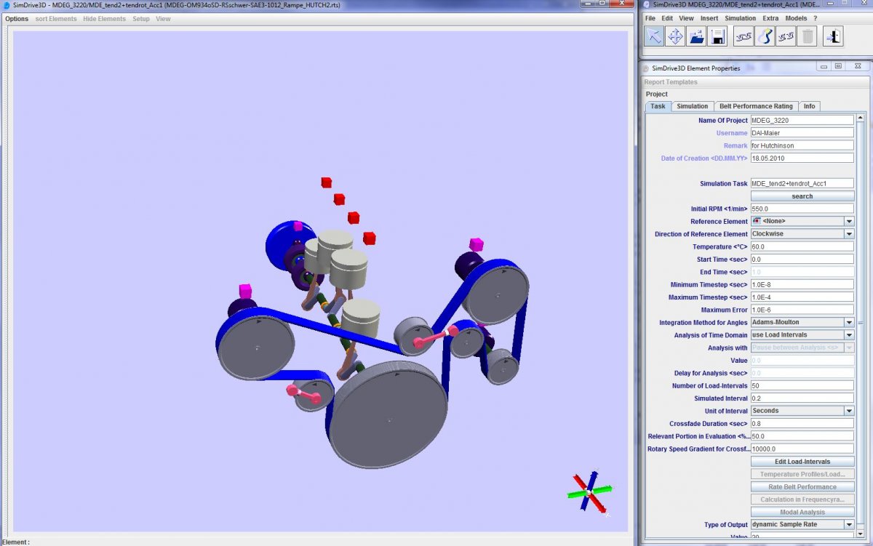Open the ? help menu
The width and height of the screenshot is (873, 546).
click(x=815, y=18)
